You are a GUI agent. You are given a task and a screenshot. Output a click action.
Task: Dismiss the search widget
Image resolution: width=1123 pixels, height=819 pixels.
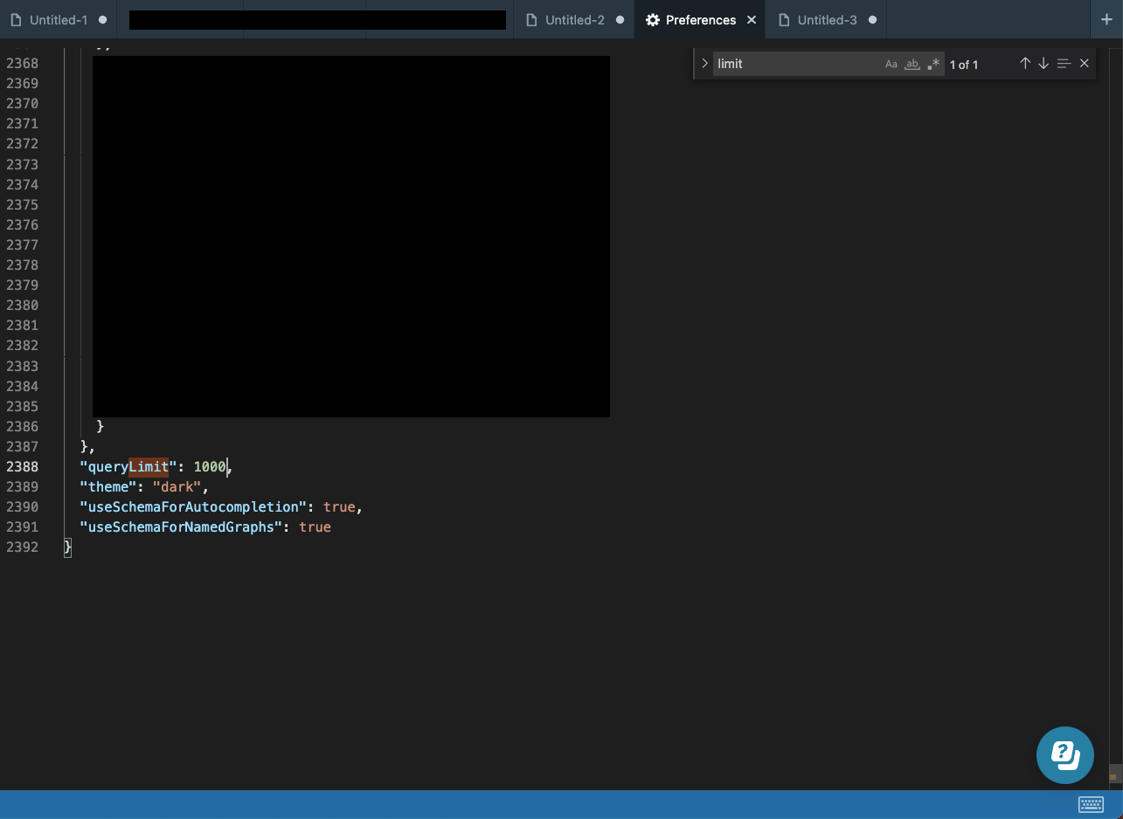pos(1084,63)
